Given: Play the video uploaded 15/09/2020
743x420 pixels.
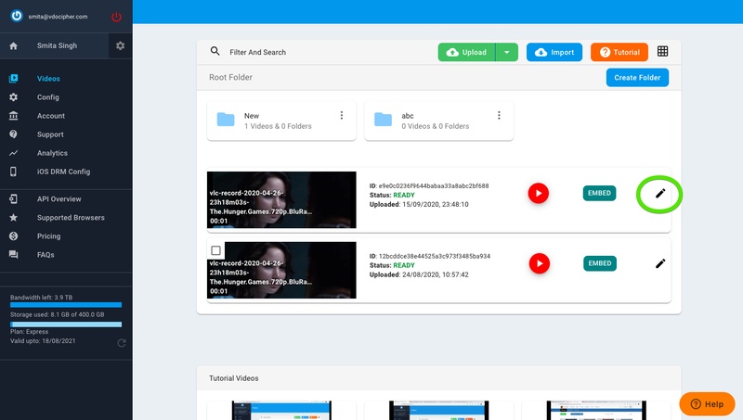Looking at the screenshot, I should [539, 193].
